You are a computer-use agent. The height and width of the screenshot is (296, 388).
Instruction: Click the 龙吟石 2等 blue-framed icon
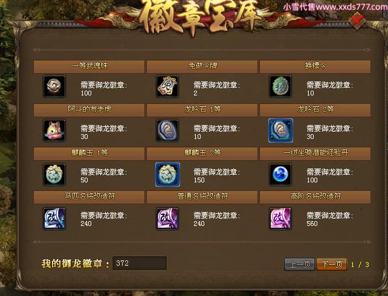click(x=280, y=130)
